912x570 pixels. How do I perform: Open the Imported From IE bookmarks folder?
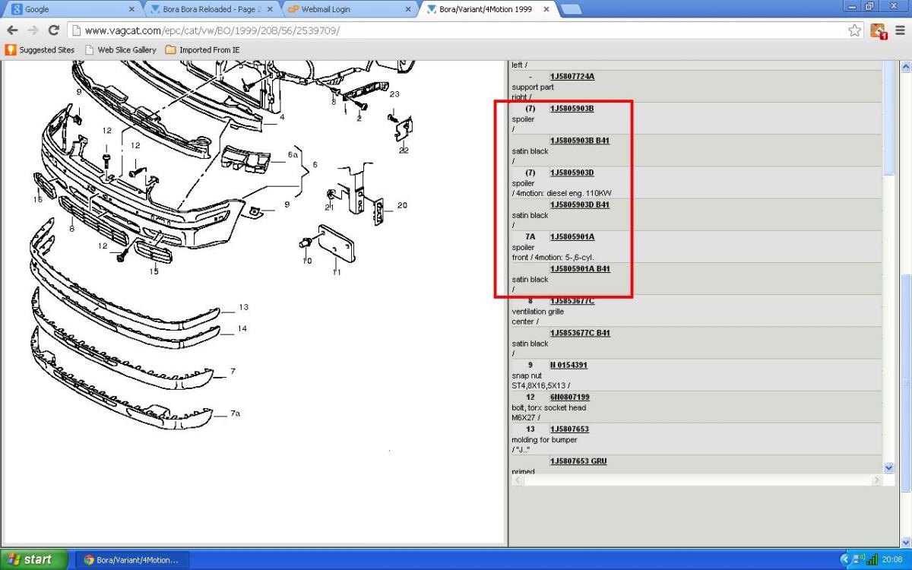[202, 50]
